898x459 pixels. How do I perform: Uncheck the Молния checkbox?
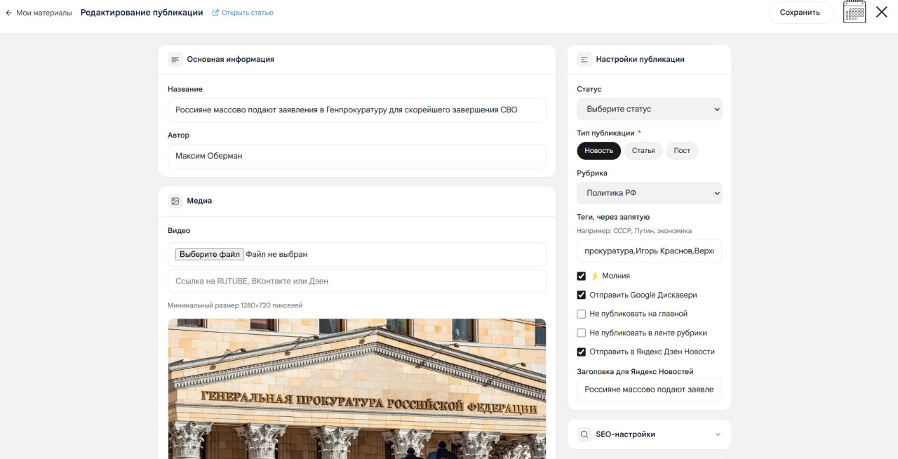pyautogui.click(x=581, y=276)
